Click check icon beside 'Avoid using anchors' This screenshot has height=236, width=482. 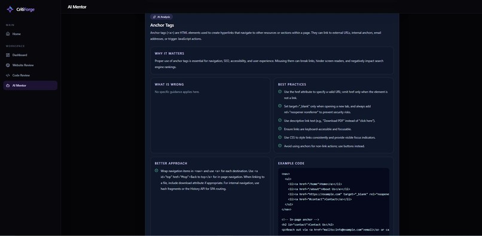coord(280,146)
